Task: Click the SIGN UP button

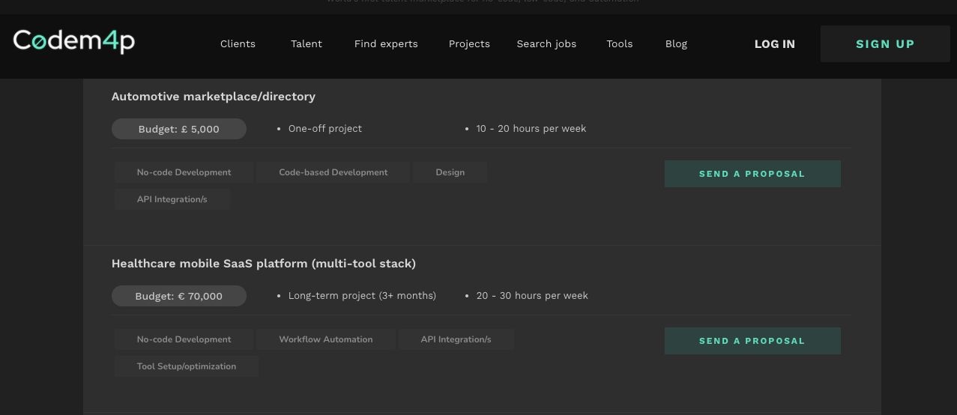Action: coord(885,44)
